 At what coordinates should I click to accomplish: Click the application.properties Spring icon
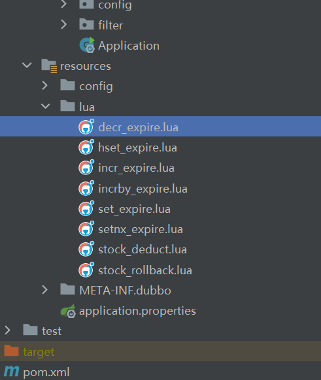tap(68, 311)
